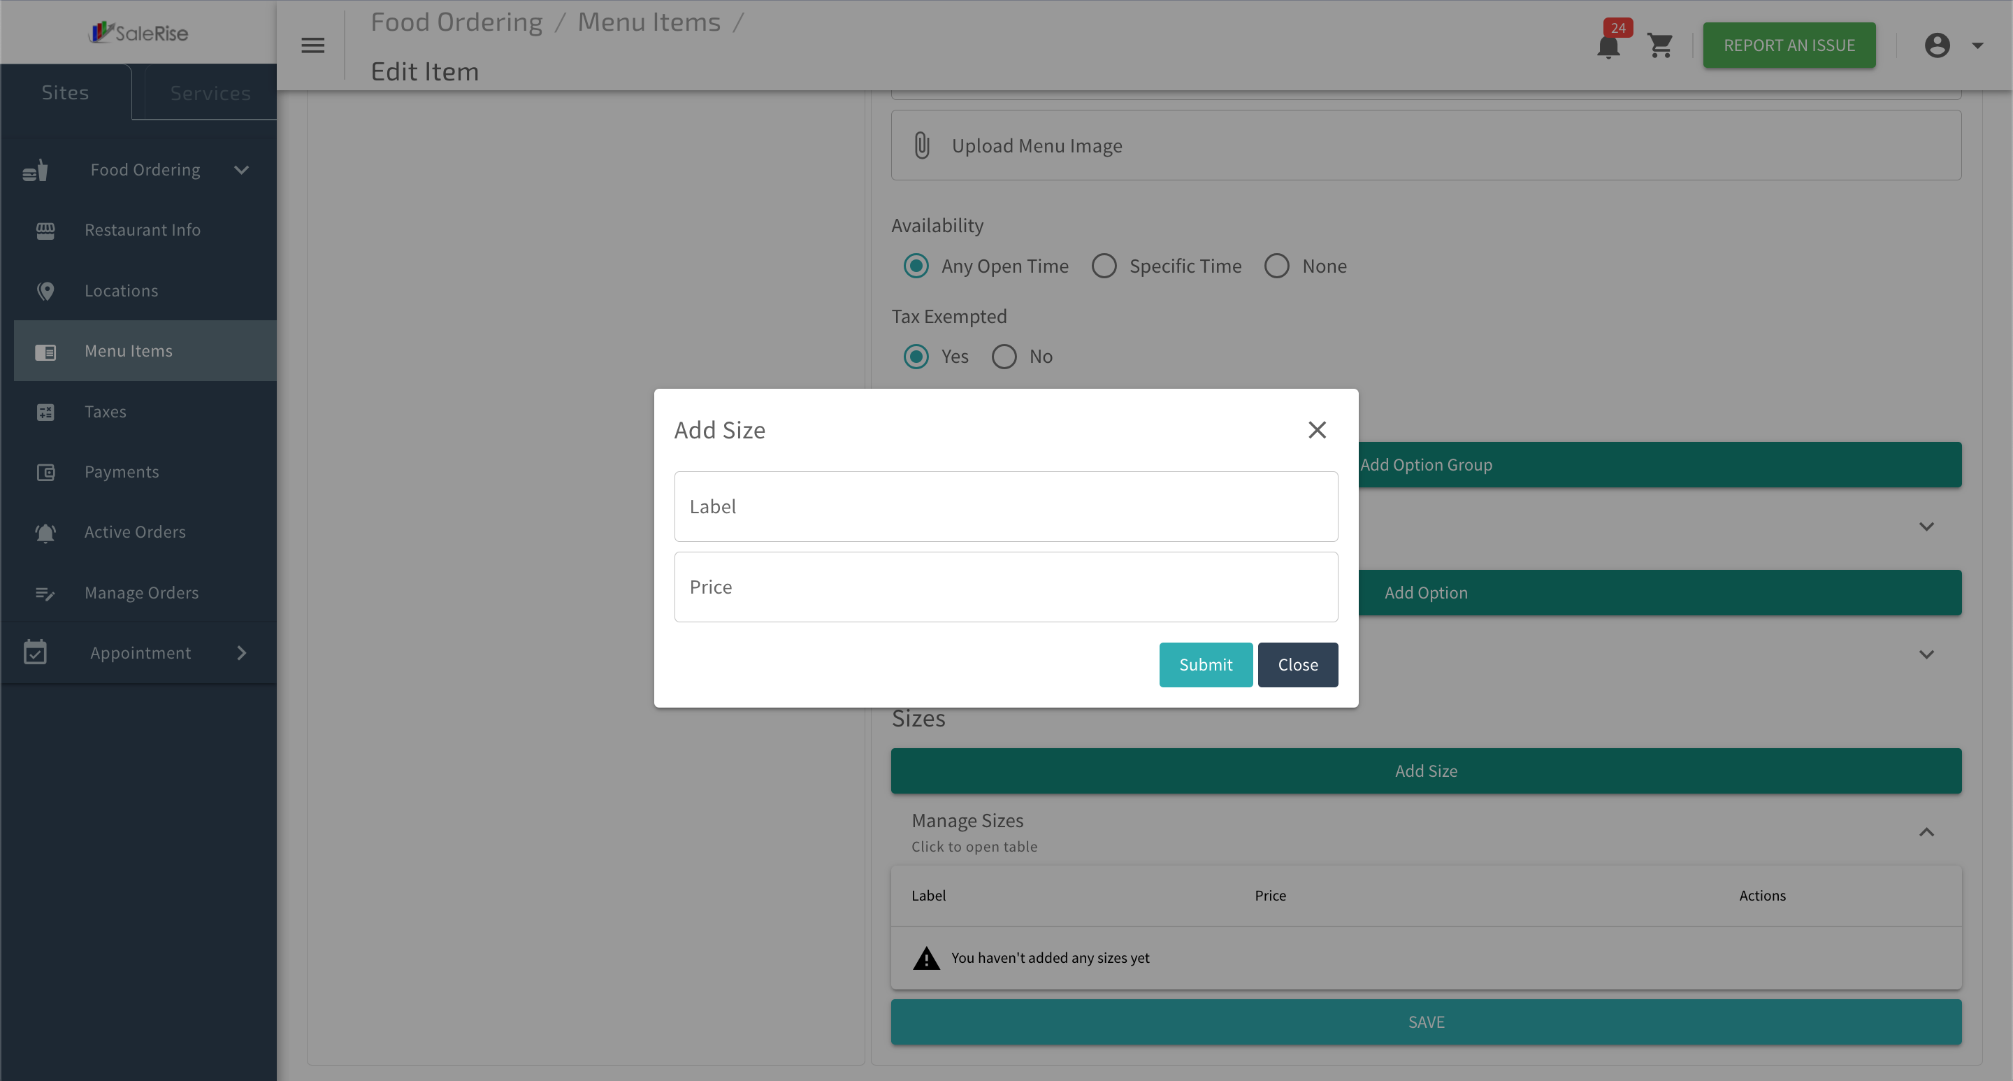Click the Locations pin icon
This screenshot has height=1081, width=2013.
(45, 291)
